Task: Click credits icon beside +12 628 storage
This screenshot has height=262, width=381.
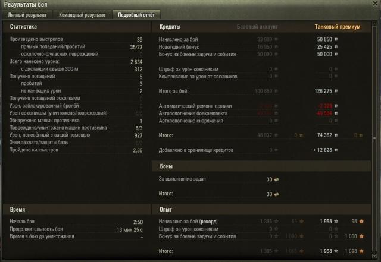Action: coord(336,150)
